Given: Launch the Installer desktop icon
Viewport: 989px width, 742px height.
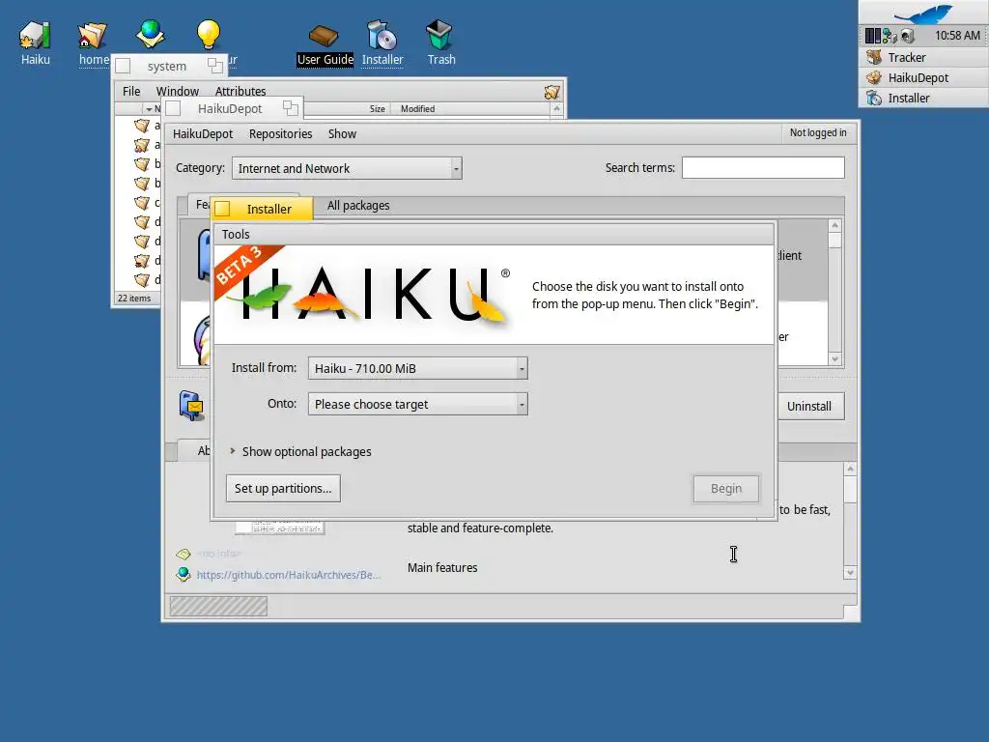Looking at the screenshot, I should point(381,36).
